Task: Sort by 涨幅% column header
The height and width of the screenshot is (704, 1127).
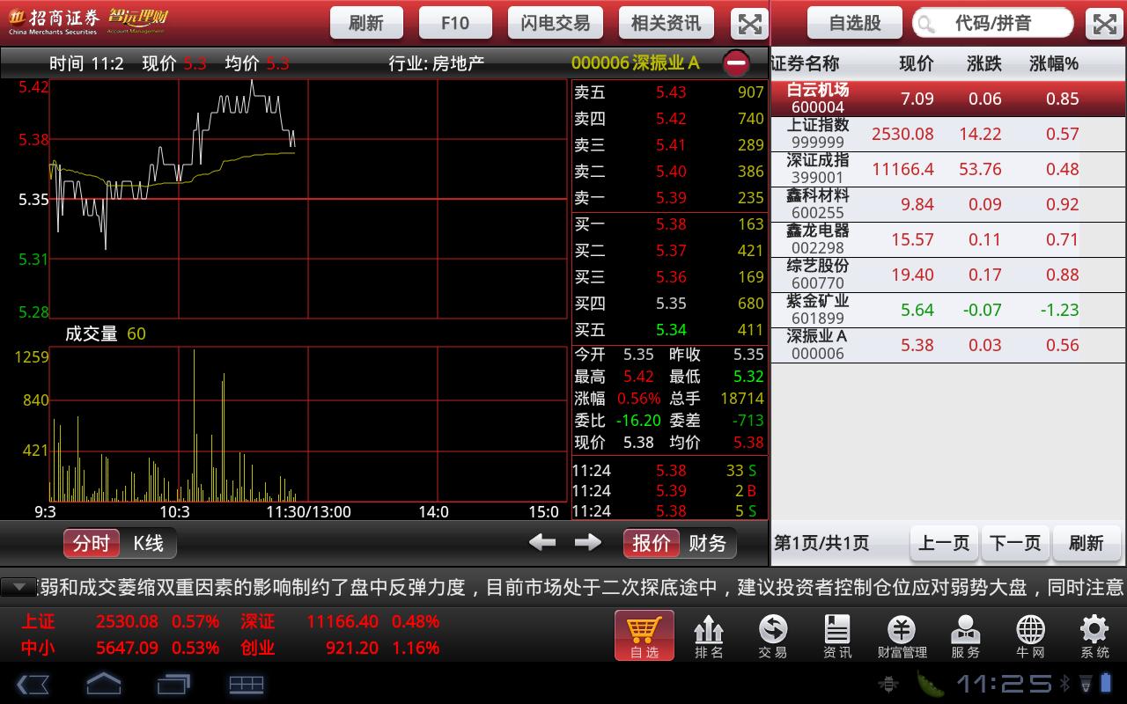Action: pyautogui.click(x=1054, y=63)
